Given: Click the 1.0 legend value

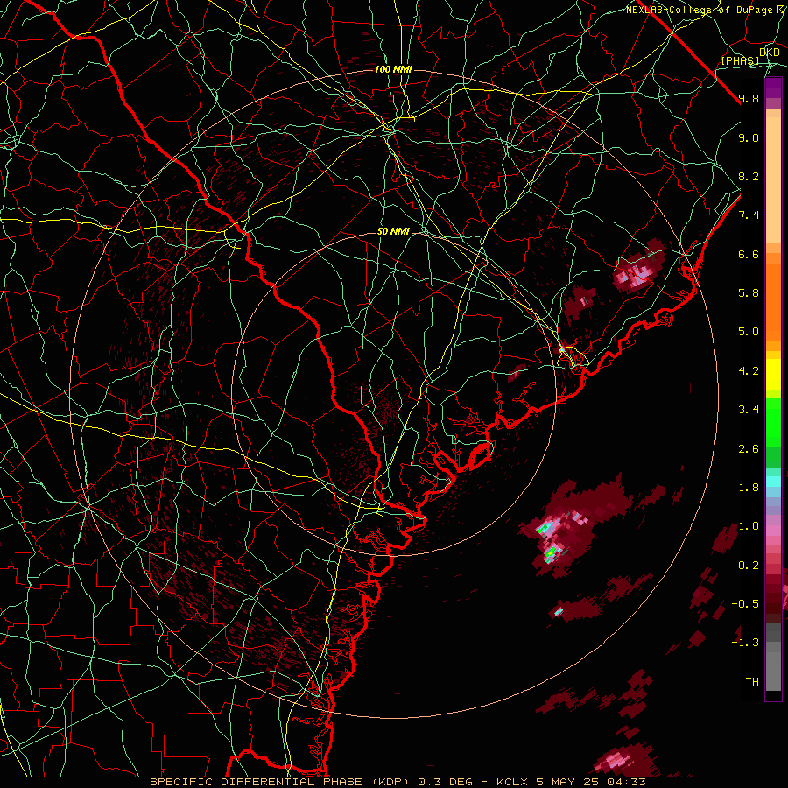Looking at the screenshot, I should (749, 526).
